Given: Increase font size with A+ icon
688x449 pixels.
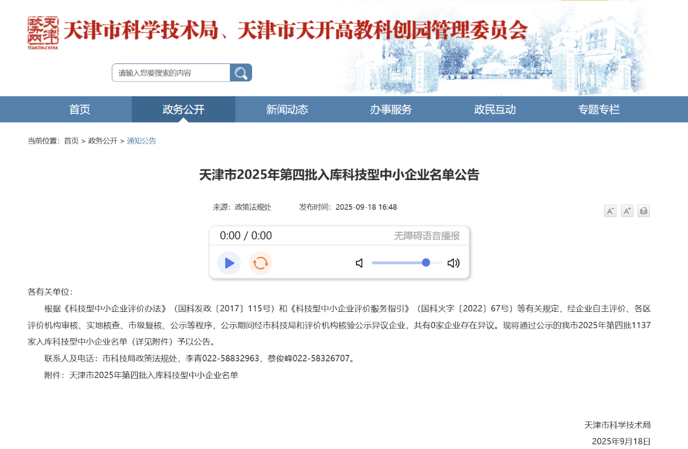Looking at the screenshot, I should [627, 211].
